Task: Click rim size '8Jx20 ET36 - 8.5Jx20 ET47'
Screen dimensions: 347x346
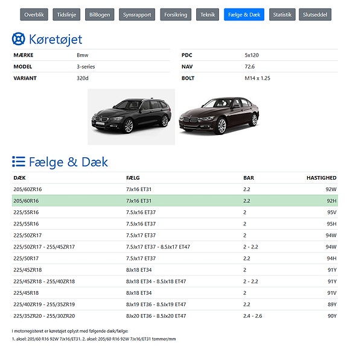Action: pyautogui.click(x=156, y=316)
